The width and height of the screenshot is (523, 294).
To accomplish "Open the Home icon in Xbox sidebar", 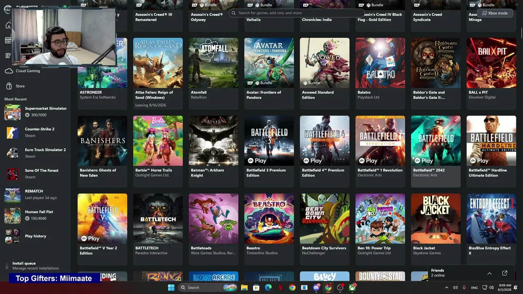I will click(x=8, y=25).
